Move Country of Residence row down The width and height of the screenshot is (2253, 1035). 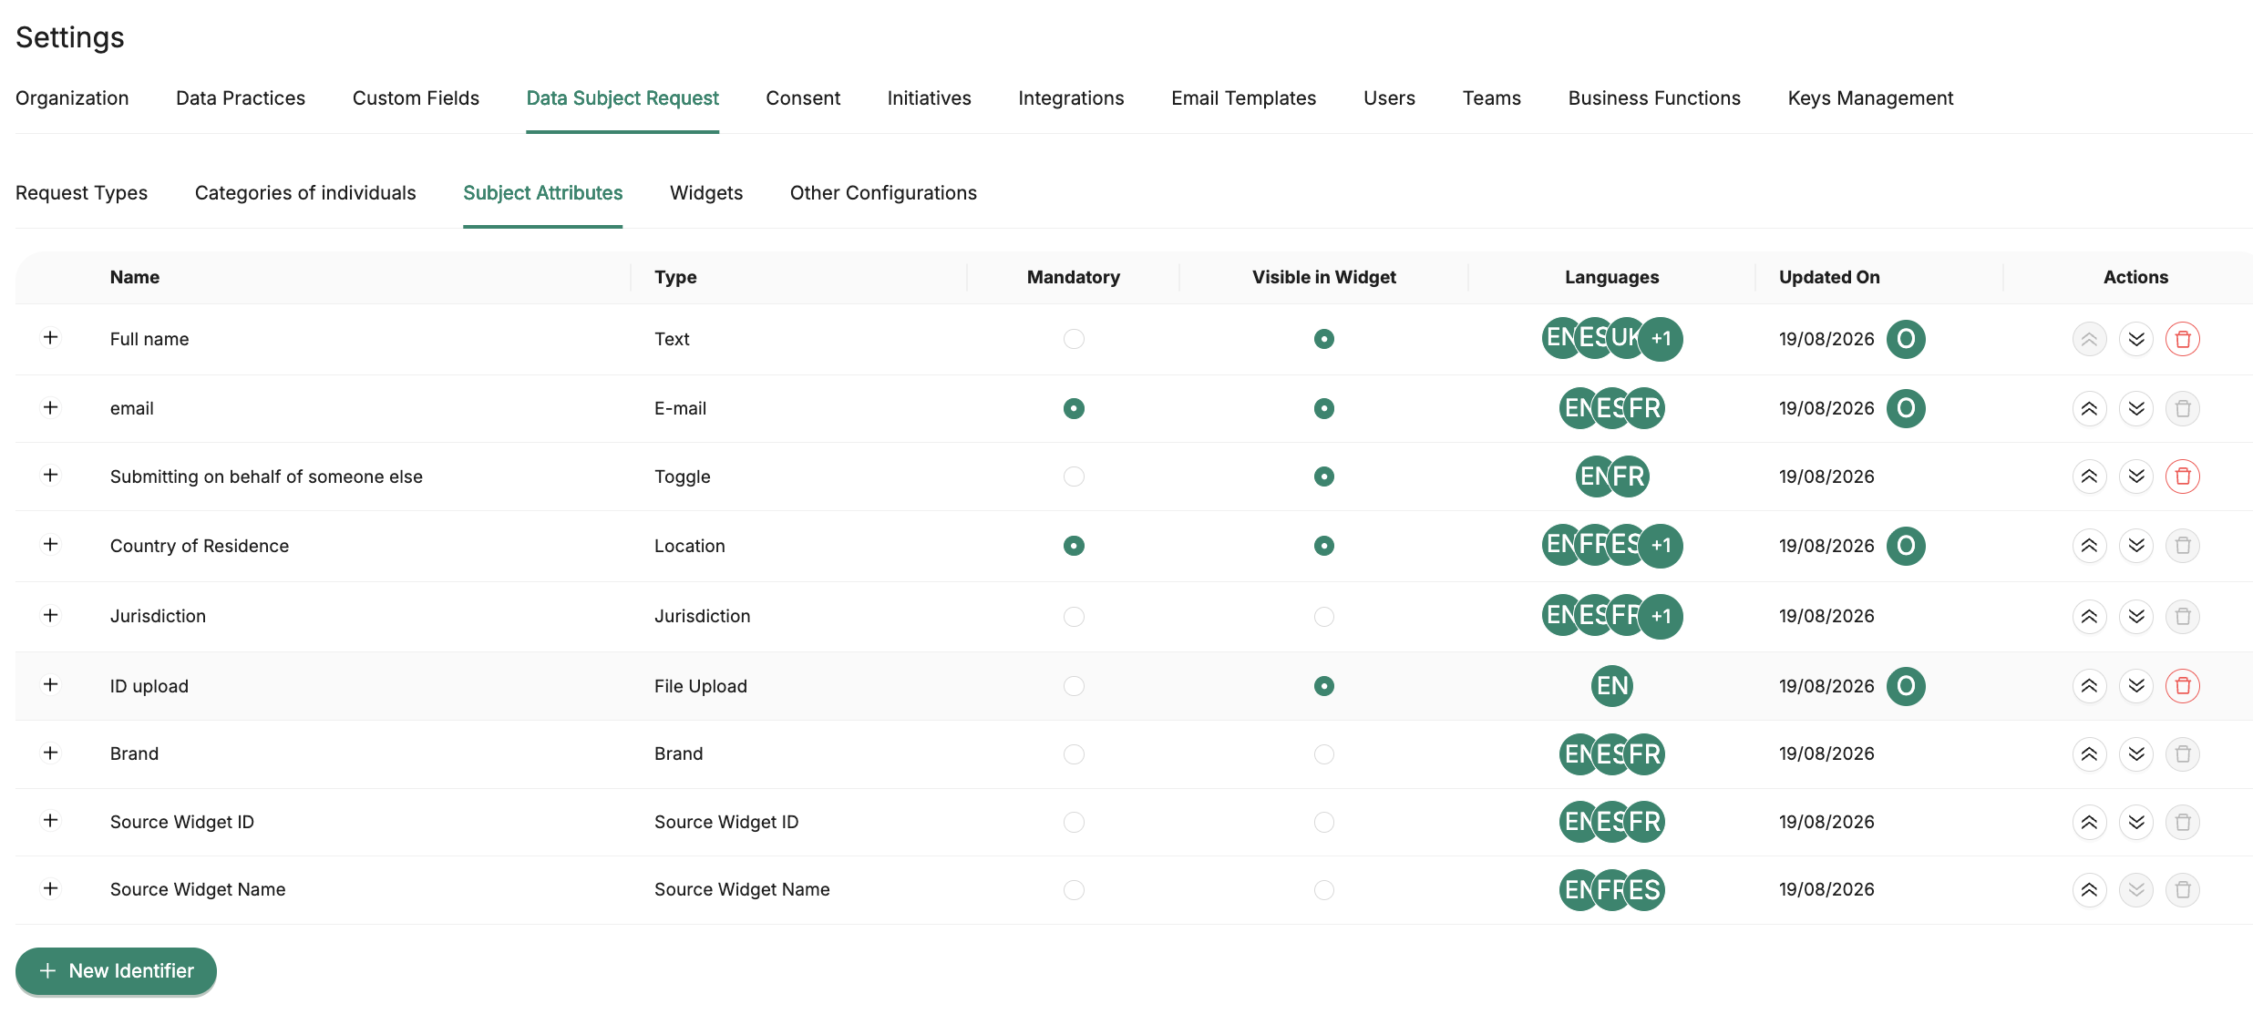pyautogui.click(x=2135, y=546)
